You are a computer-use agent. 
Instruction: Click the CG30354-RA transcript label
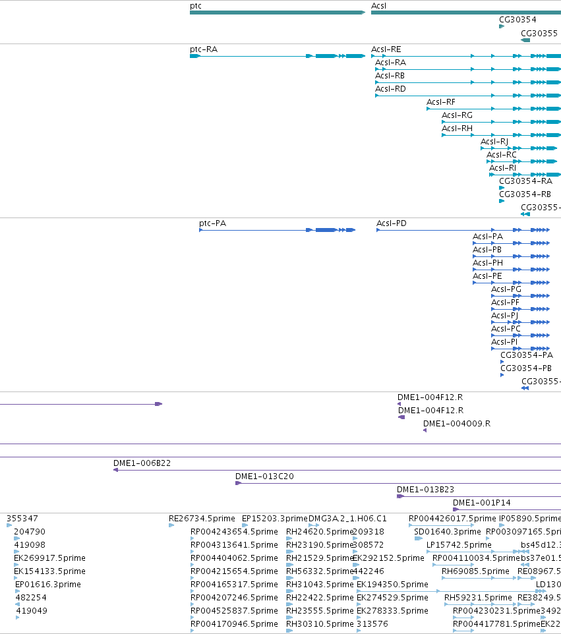click(x=526, y=181)
